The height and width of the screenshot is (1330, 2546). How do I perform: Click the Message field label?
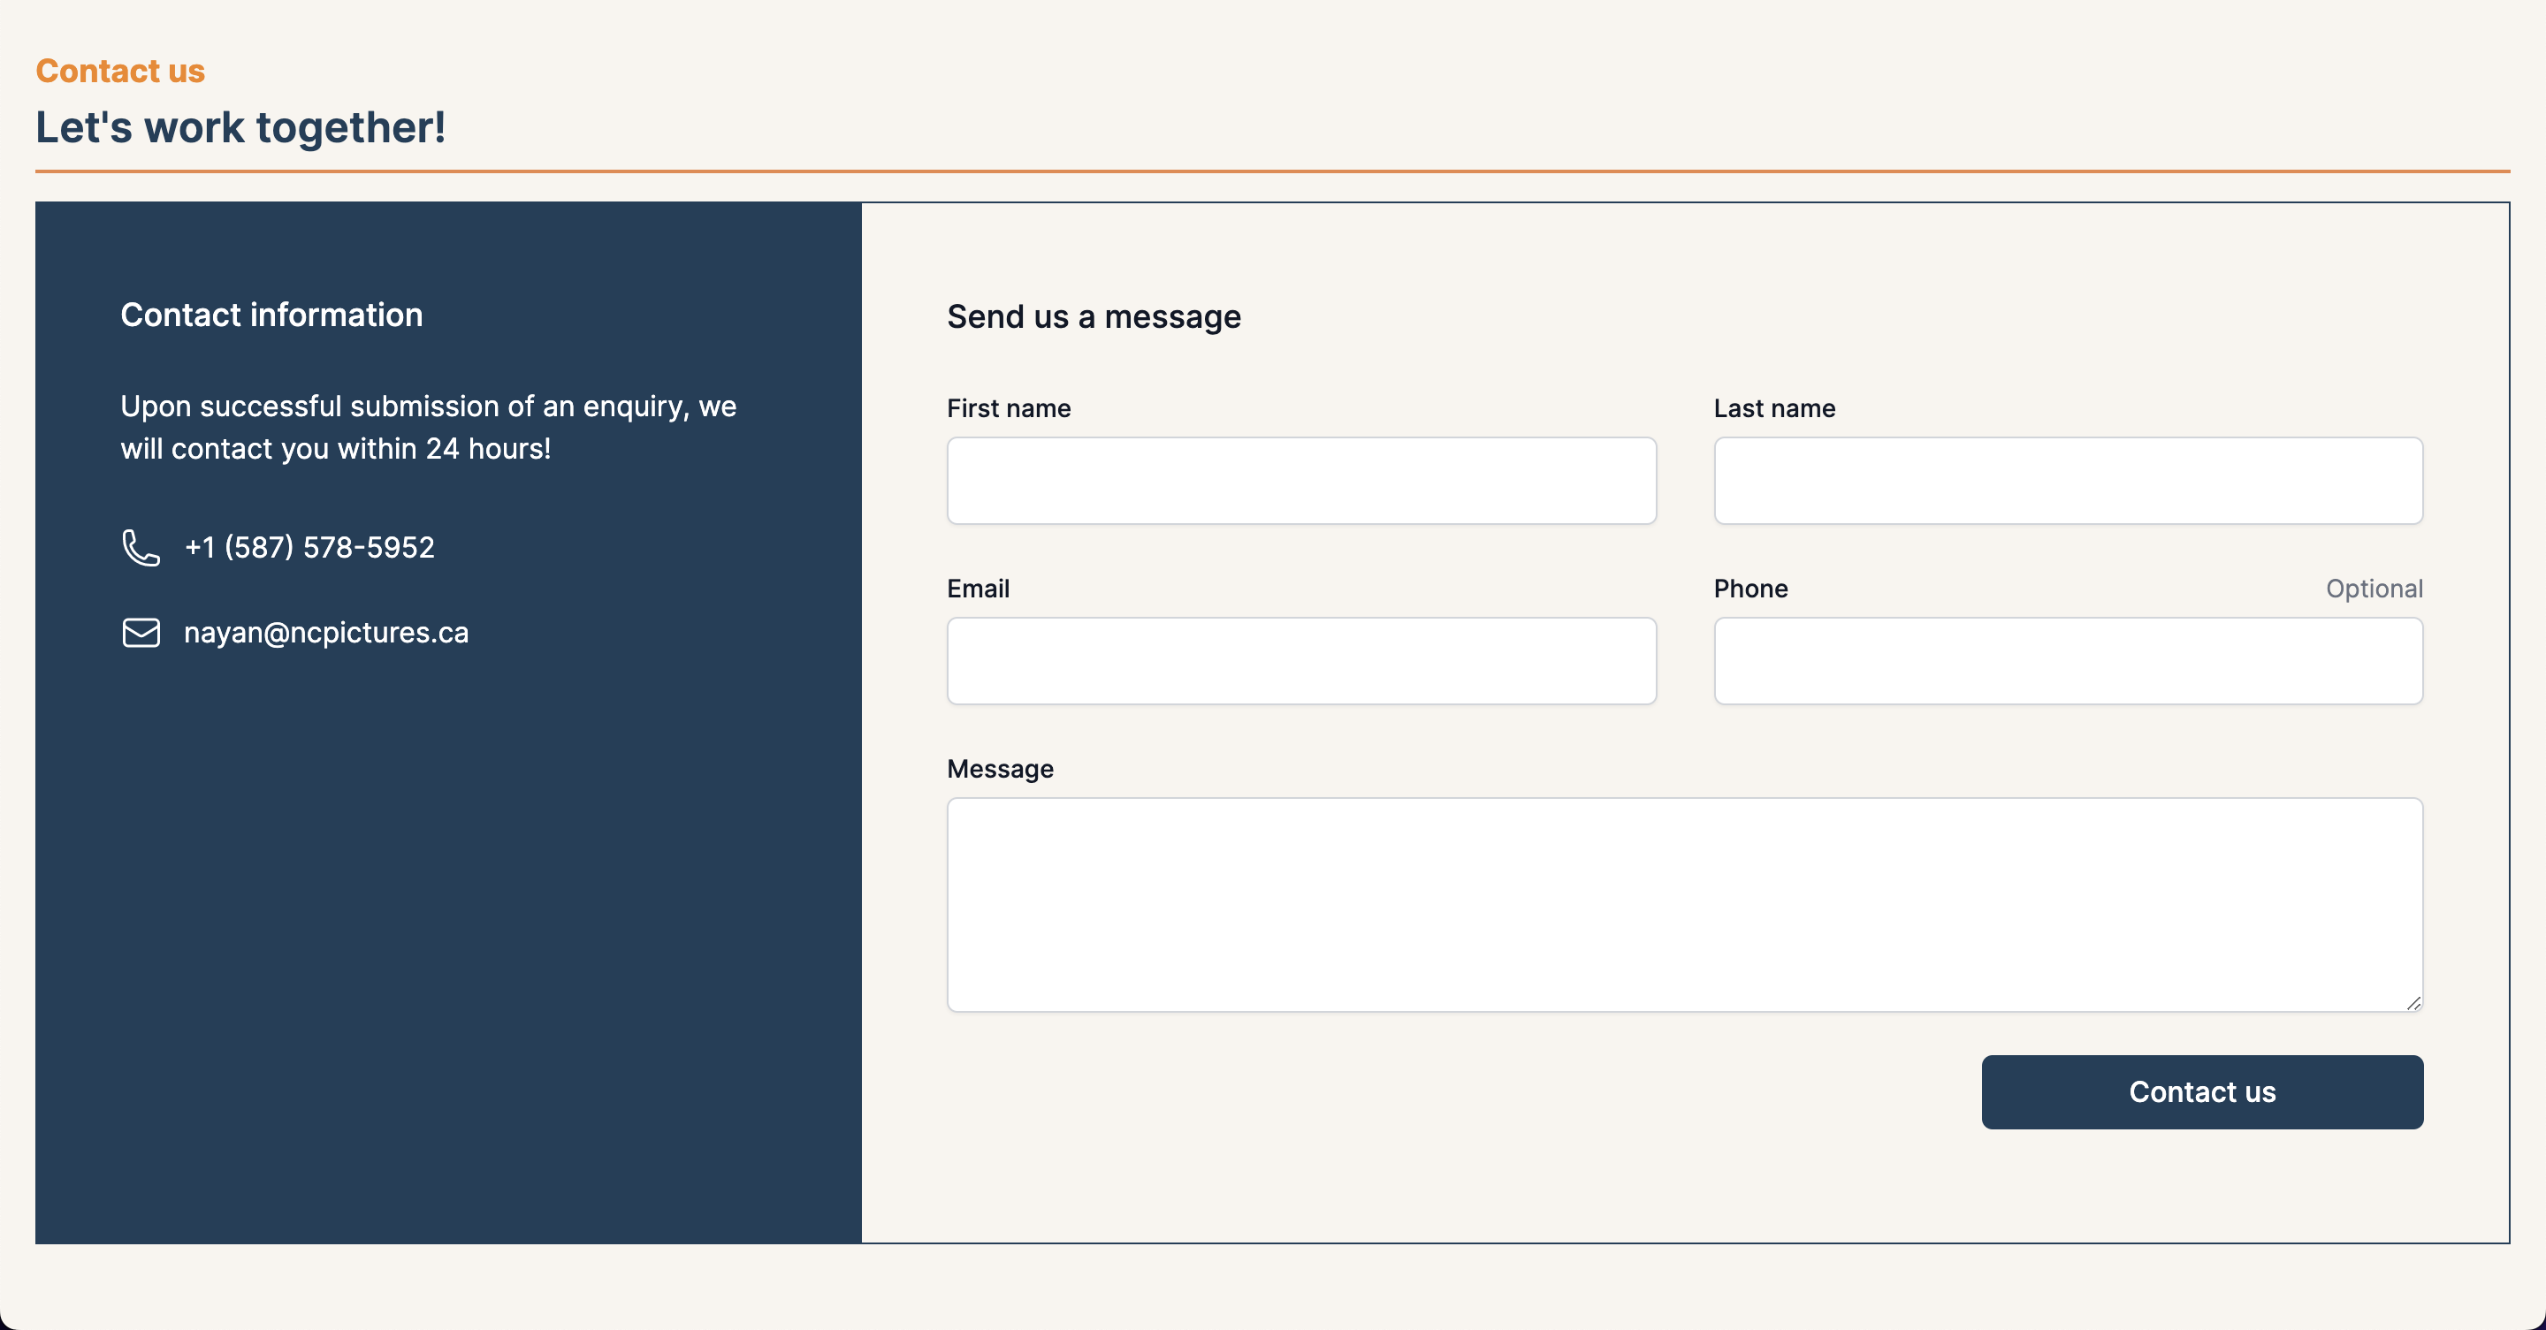(1000, 769)
